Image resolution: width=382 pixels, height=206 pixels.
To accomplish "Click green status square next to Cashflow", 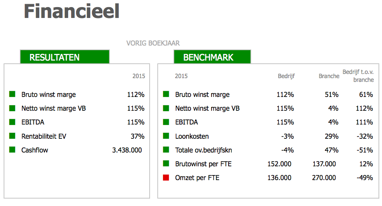I will 12,150.
